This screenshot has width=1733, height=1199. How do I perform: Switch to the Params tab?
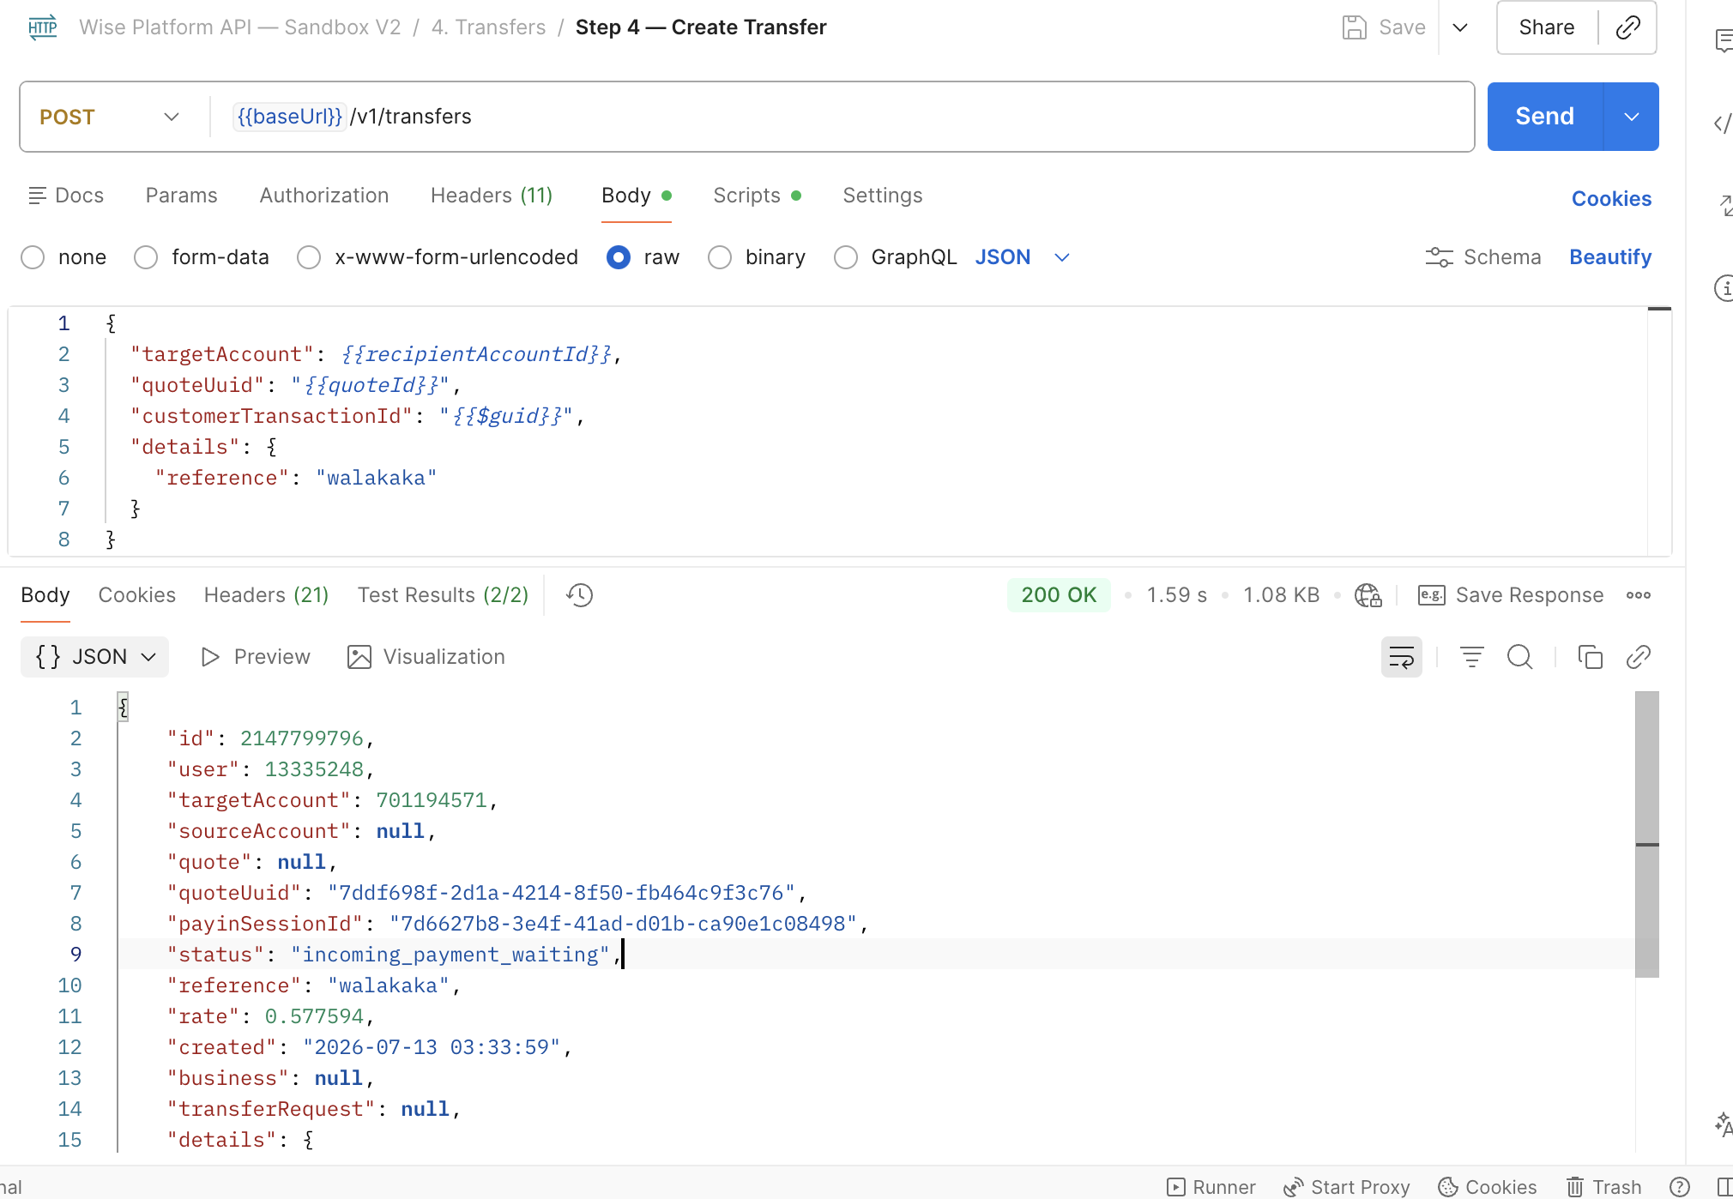(181, 196)
